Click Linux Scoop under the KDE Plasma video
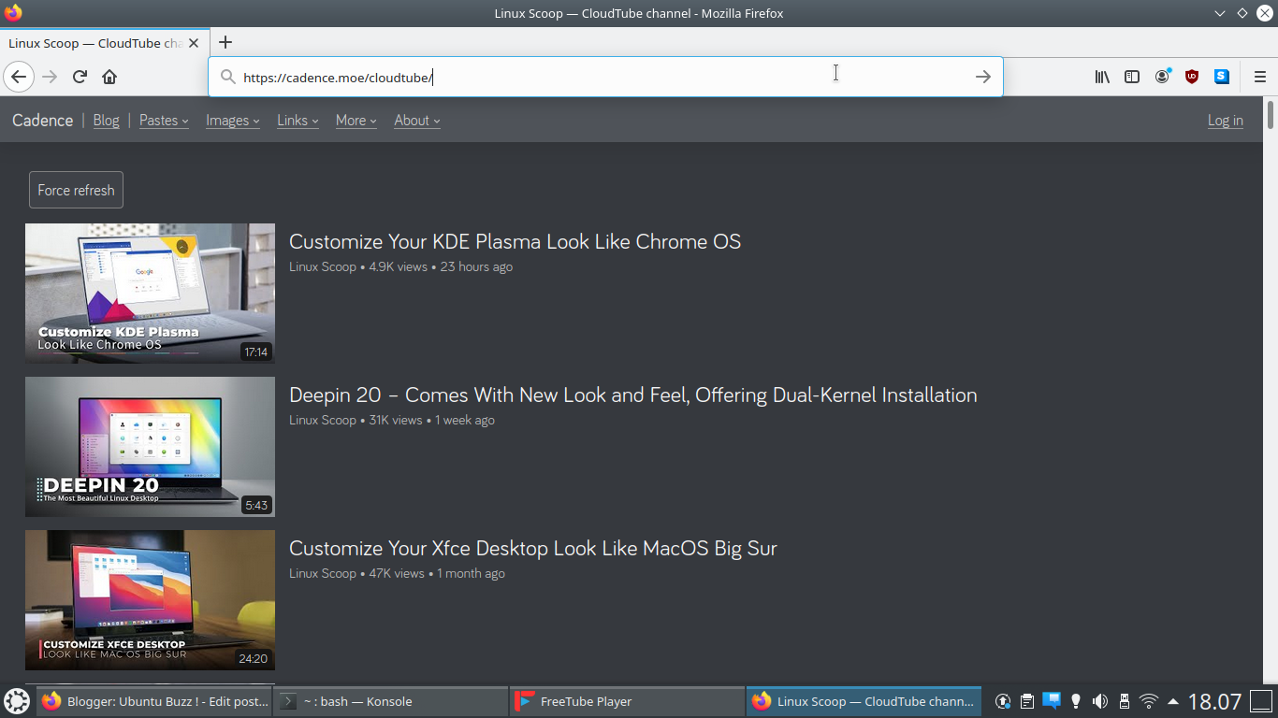The width and height of the screenshot is (1278, 718). [x=323, y=266]
